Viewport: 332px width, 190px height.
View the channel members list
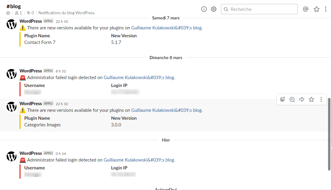(x=19, y=13)
